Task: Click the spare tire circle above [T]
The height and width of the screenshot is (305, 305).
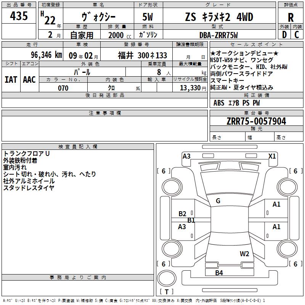Action: 166,278
